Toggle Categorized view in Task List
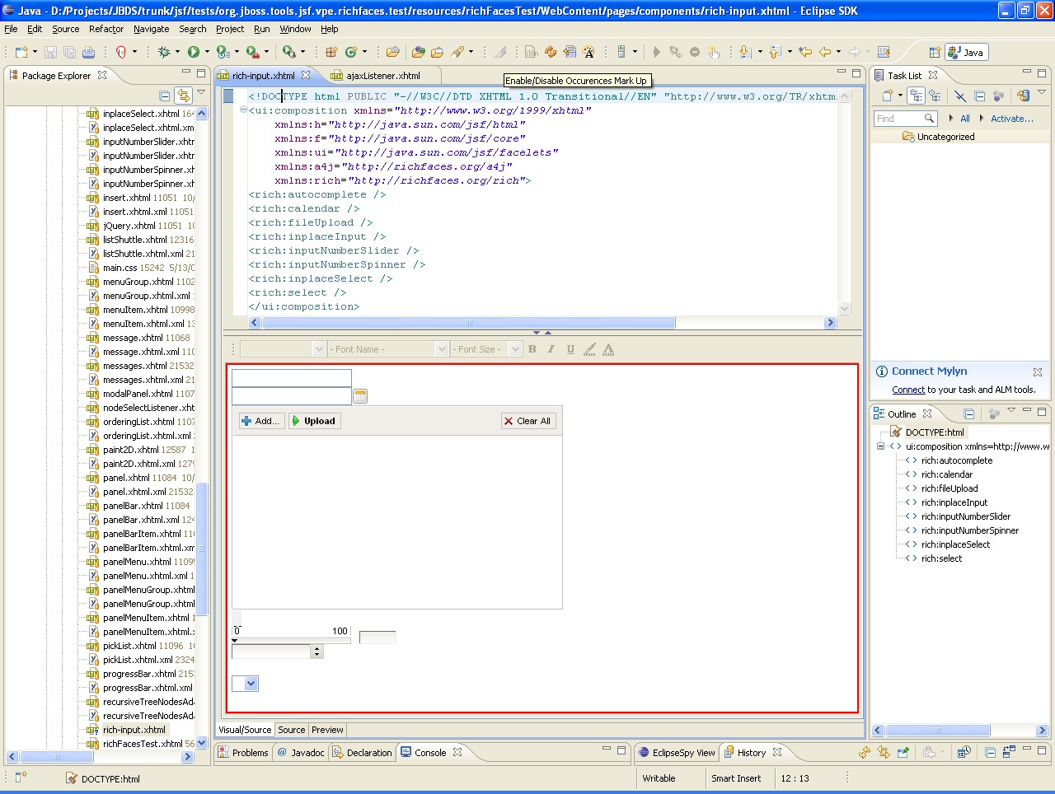The width and height of the screenshot is (1055, 794). coord(916,96)
